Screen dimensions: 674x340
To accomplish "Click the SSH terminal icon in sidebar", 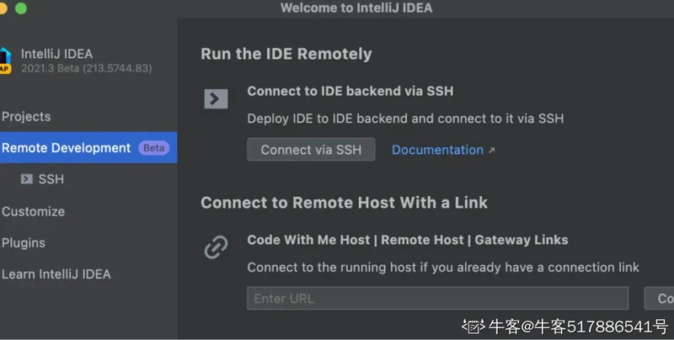I will [26, 179].
